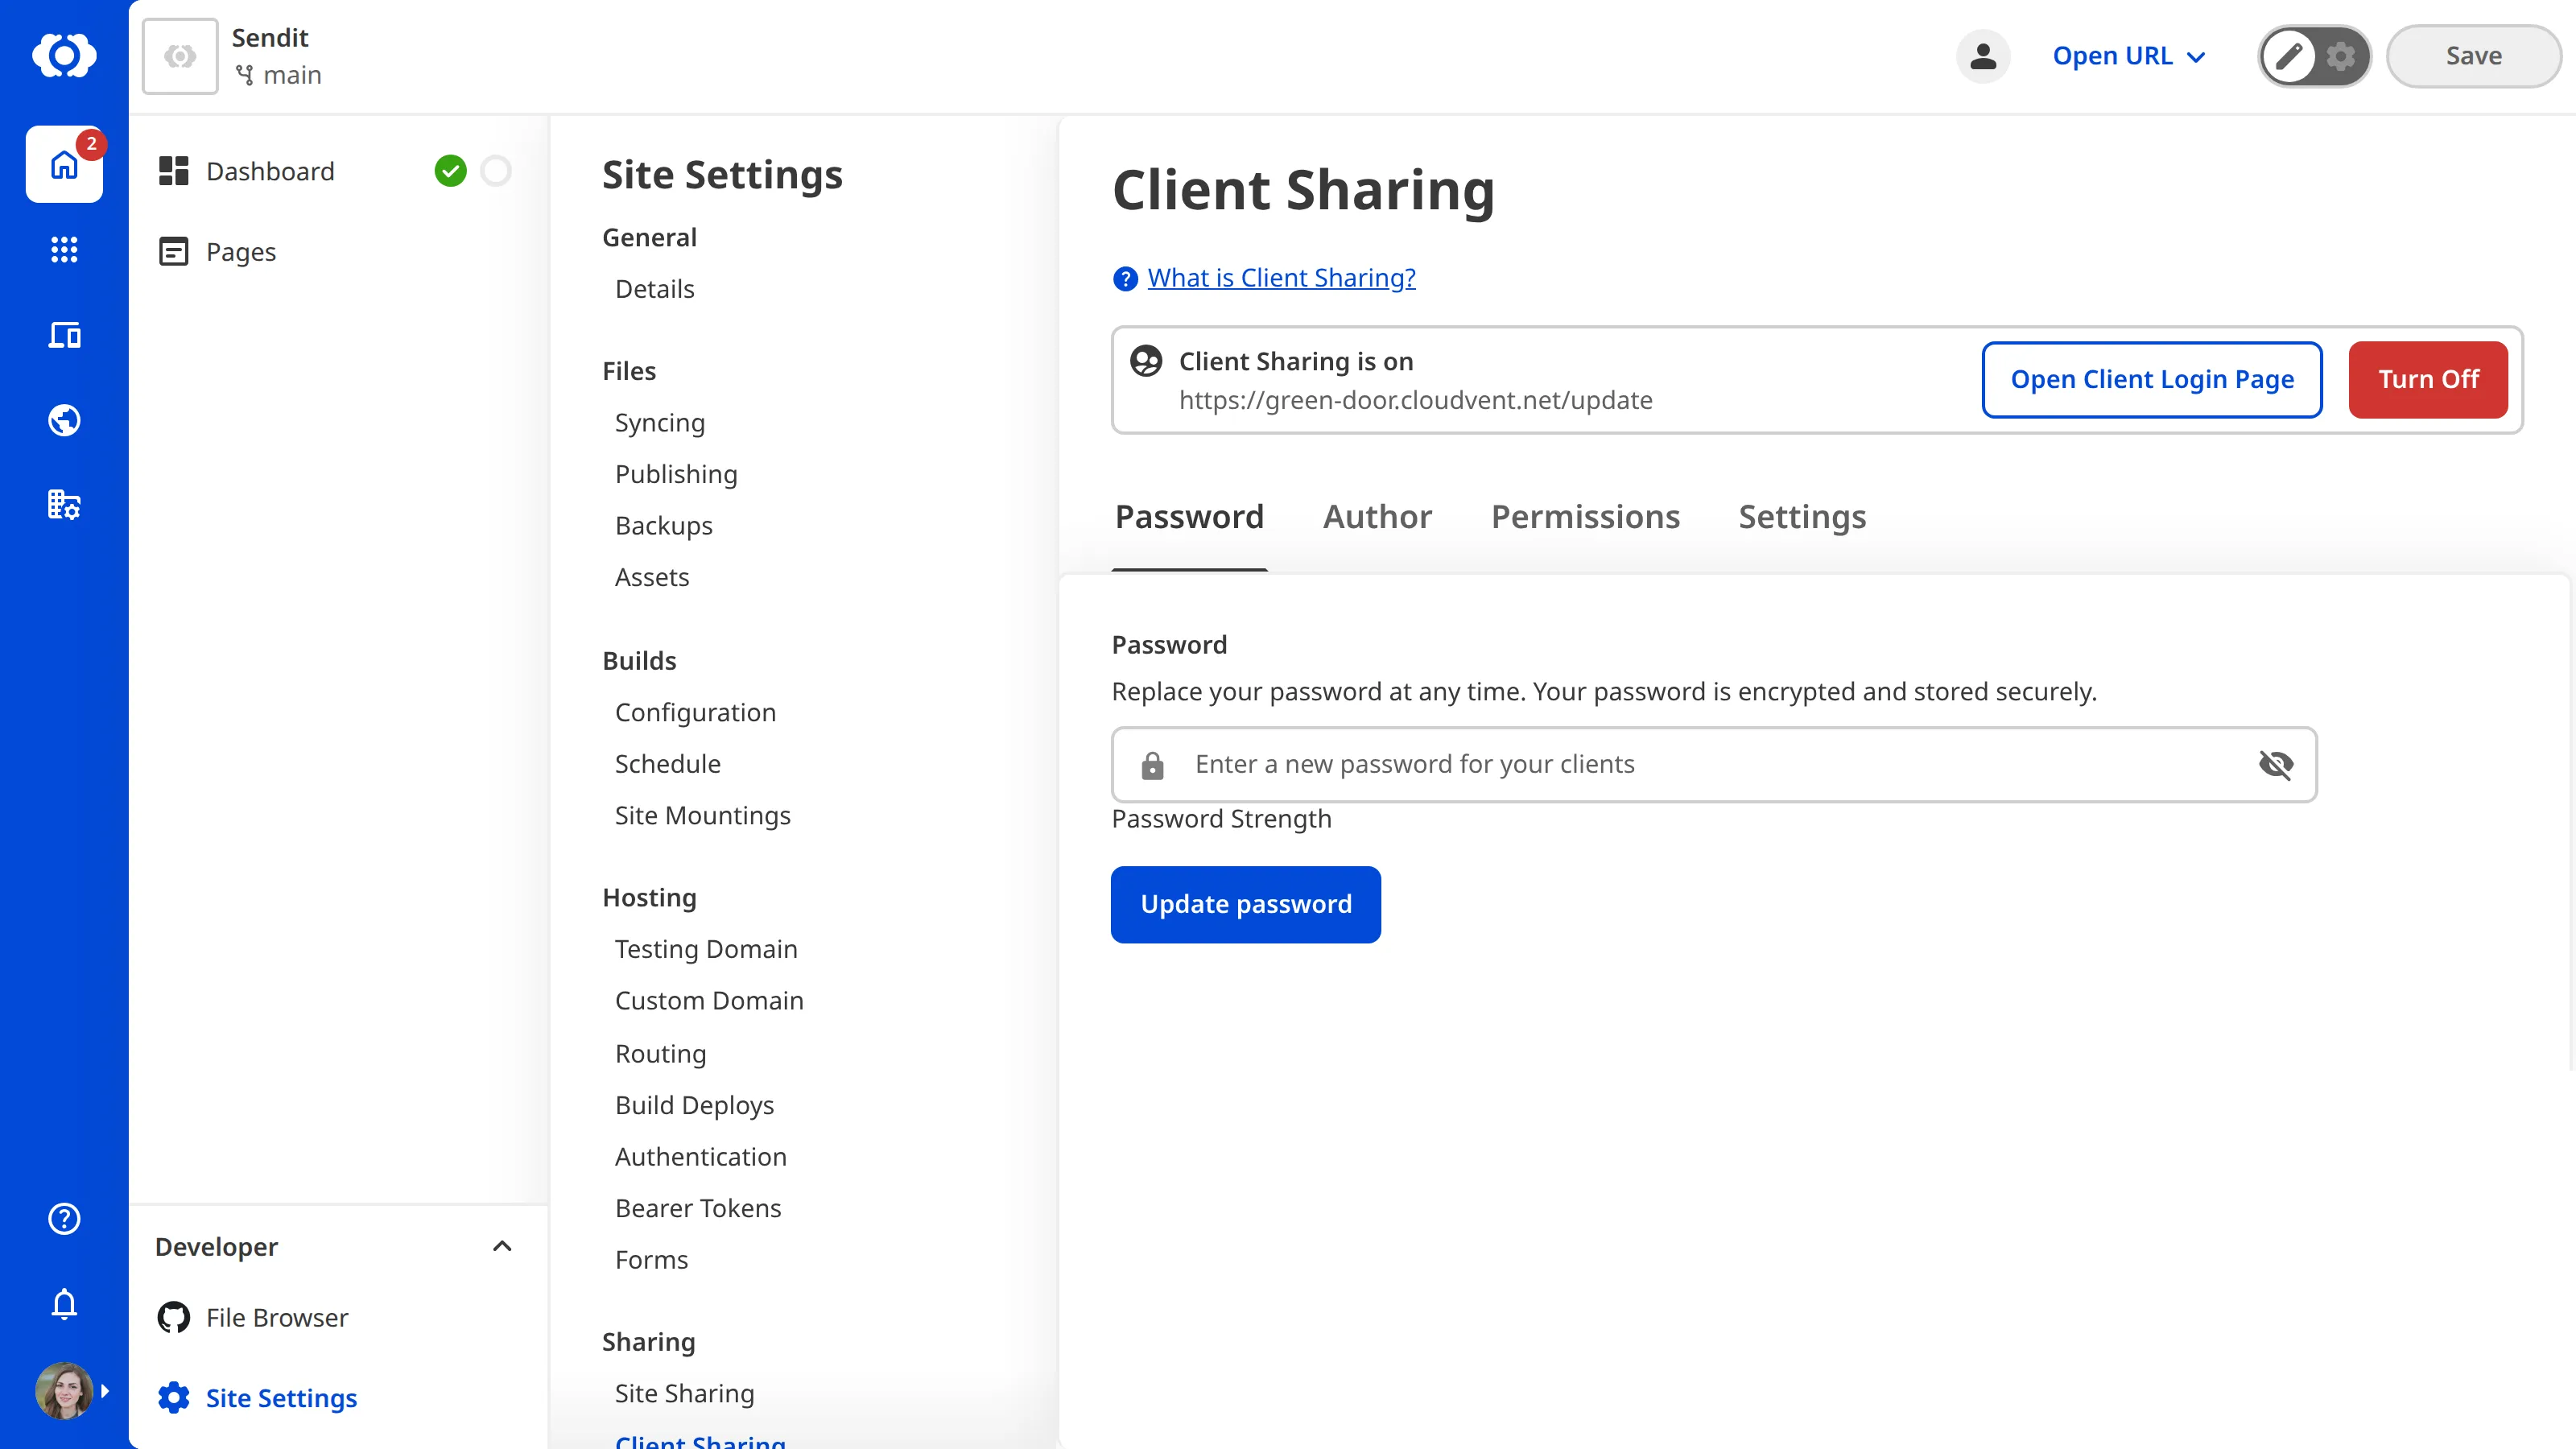Screen dimensions: 2576x1449
Task: Click the empty status circle beside Dashboard
Action: tap(496, 171)
